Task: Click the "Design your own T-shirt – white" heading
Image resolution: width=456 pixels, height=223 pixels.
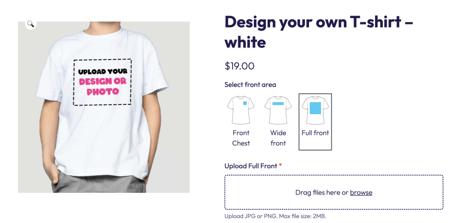Action: pyautogui.click(x=319, y=32)
